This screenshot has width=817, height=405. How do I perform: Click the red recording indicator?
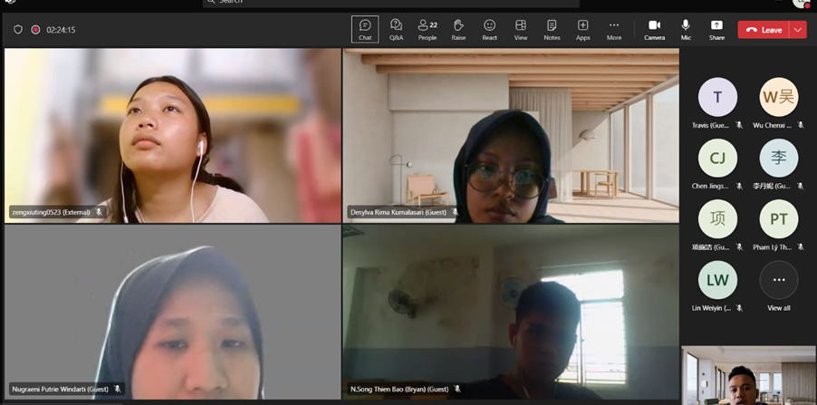(x=35, y=30)
